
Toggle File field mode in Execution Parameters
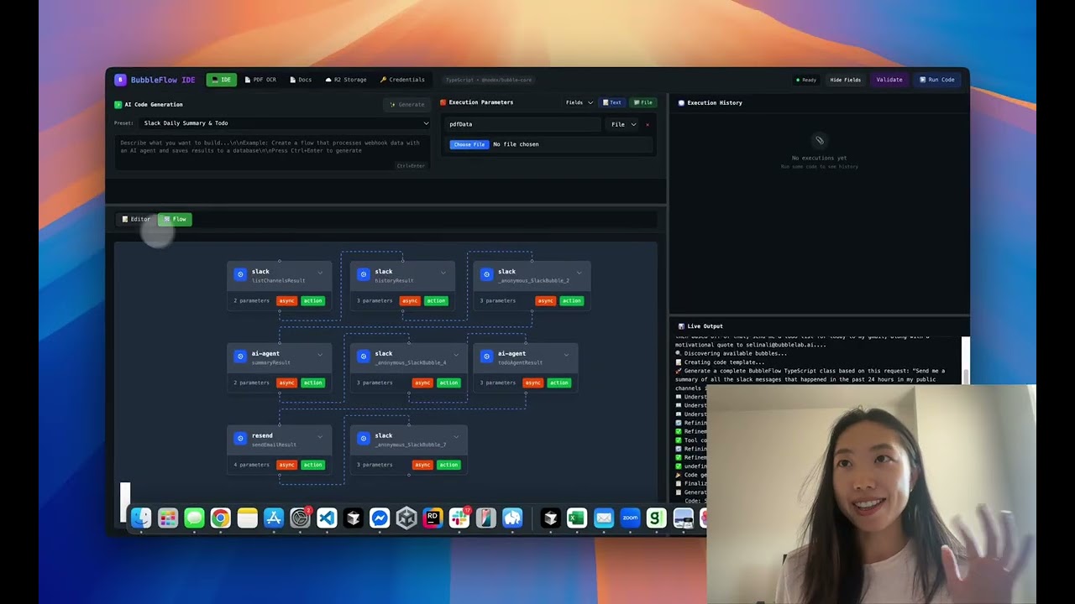642,102
